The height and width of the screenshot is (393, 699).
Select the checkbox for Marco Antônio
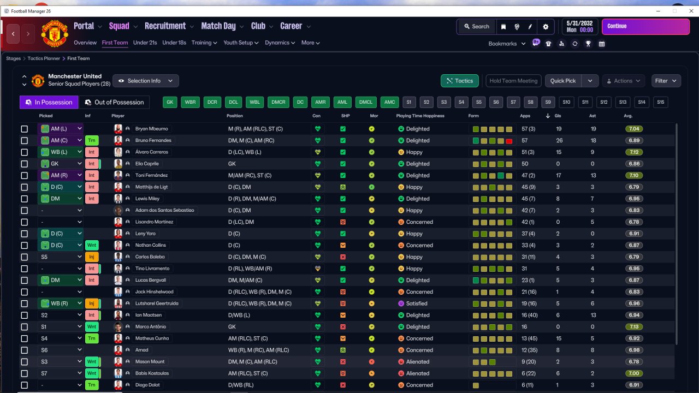click(x=24, y=326)
